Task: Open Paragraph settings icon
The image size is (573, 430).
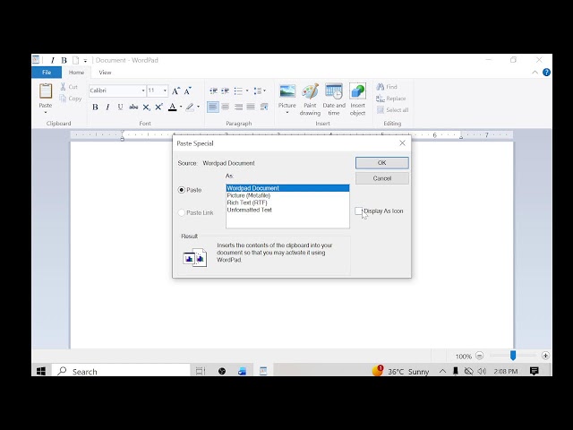Action: (264, 107)
